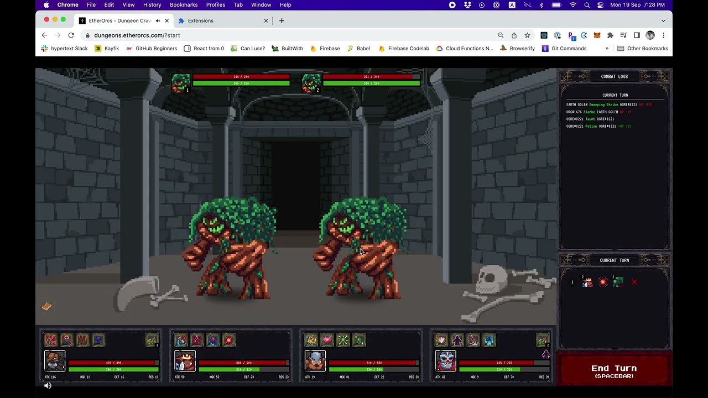This screenshot has width=708, height=398.
Task: Select the third skill of the ATK 116 orc
Action: 82,340
